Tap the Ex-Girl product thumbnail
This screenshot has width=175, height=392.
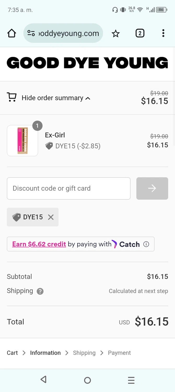(x=22, y=141)
